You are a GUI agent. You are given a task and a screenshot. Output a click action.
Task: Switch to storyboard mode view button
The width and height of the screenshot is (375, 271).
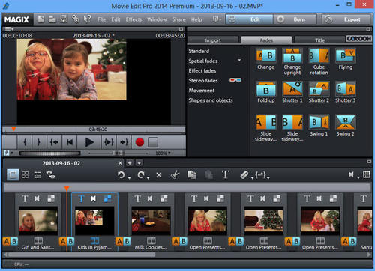coord(13,174)
